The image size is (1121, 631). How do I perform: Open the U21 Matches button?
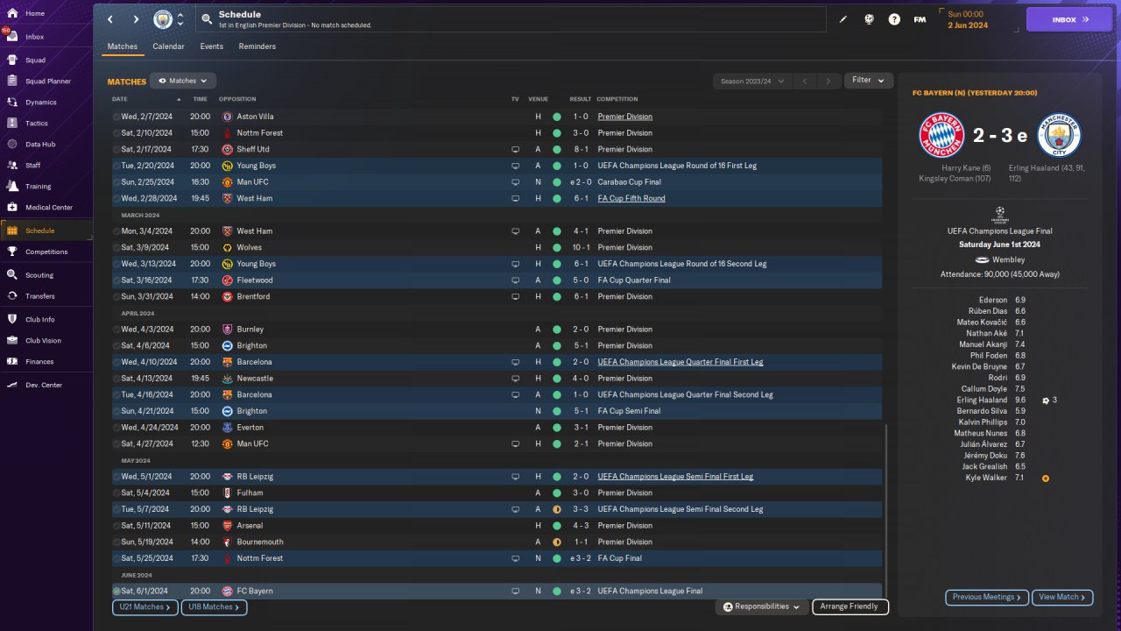(x=145, y=606)
